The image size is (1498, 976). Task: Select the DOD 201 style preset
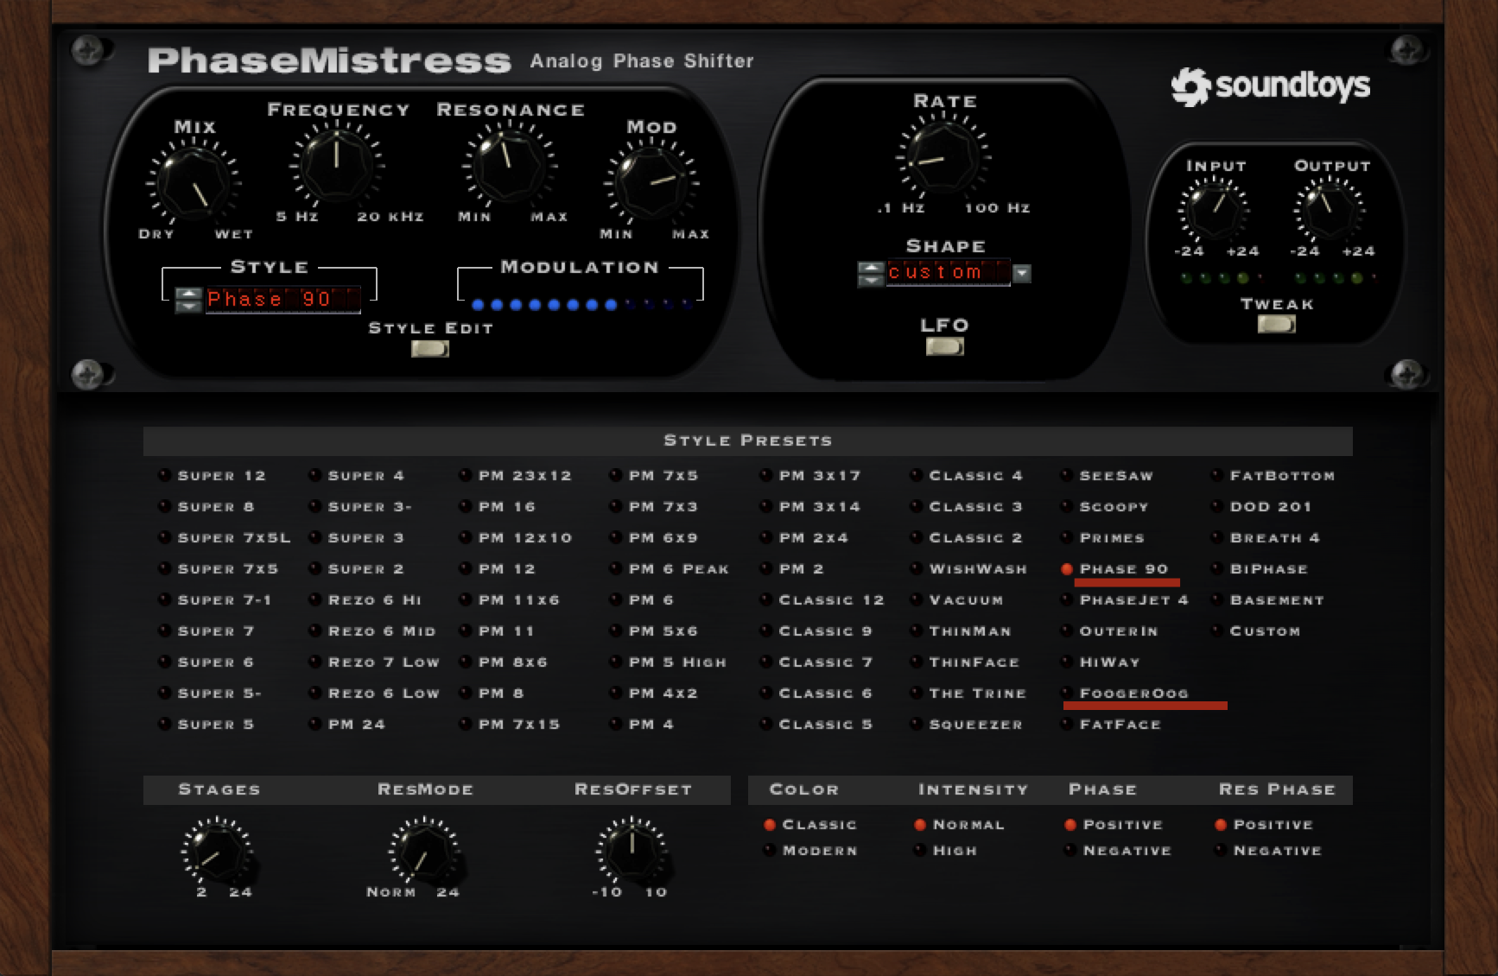[1261, 507]
